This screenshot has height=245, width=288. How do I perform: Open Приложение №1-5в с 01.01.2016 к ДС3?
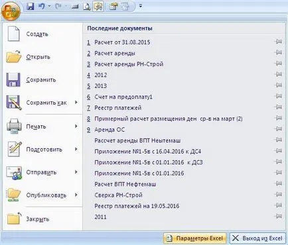tap(149, 162)
